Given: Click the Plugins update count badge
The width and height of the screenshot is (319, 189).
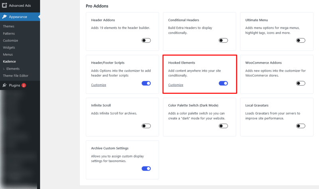Looking at the screenshot, I should pos(24,85).
